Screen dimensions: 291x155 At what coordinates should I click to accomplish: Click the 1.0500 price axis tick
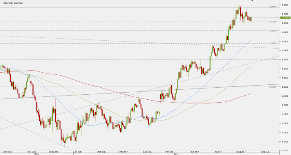(285, 133)
